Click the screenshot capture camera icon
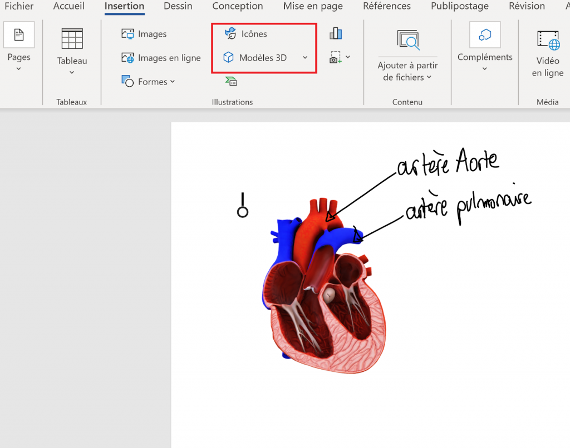Viewport: 570px width, 448px height. click(335, 57)
